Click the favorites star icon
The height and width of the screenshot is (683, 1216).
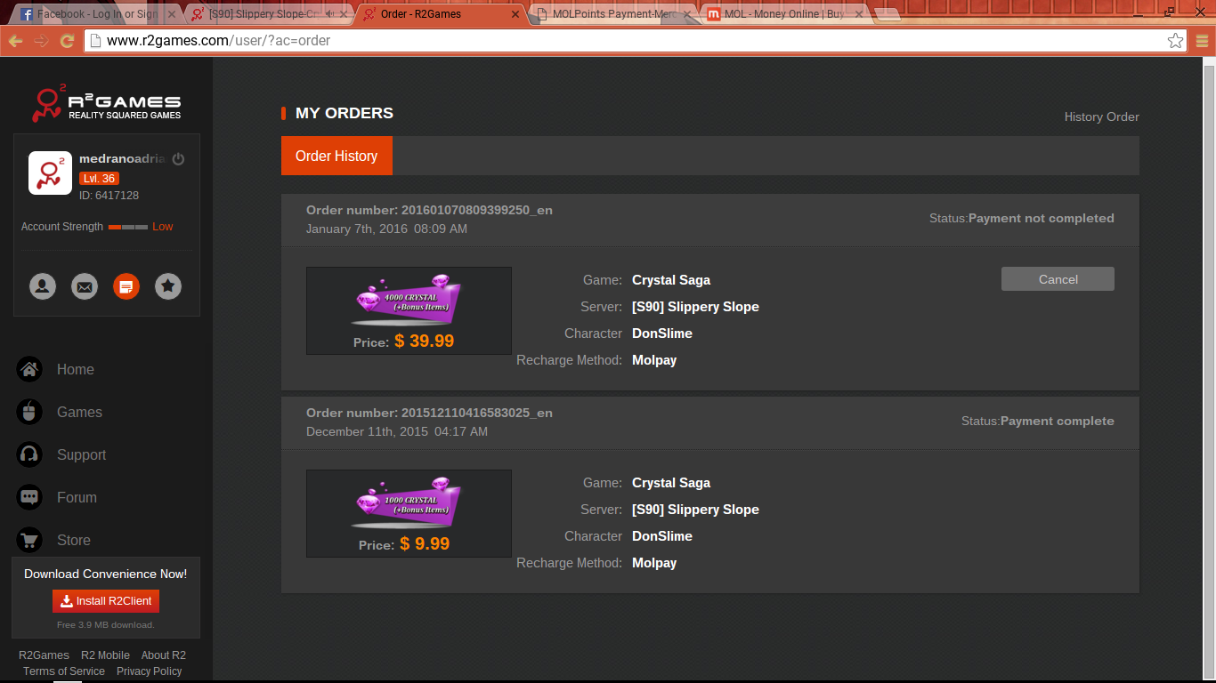[168, 286]
